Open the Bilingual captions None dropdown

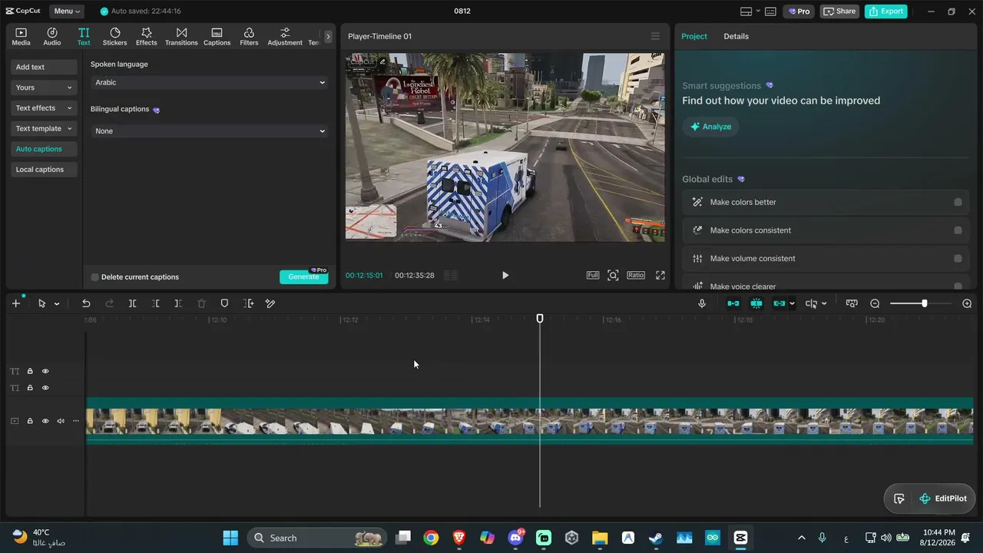210,131
